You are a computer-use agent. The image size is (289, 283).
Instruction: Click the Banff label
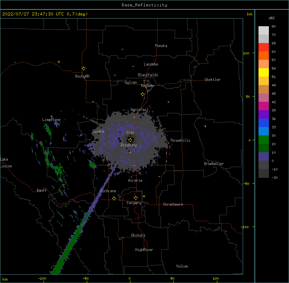tap(42, 191)
